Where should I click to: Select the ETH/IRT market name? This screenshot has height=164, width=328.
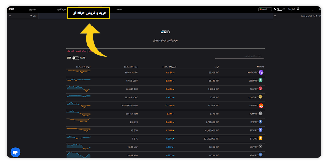pyautogui.click(x=254, y=130)
